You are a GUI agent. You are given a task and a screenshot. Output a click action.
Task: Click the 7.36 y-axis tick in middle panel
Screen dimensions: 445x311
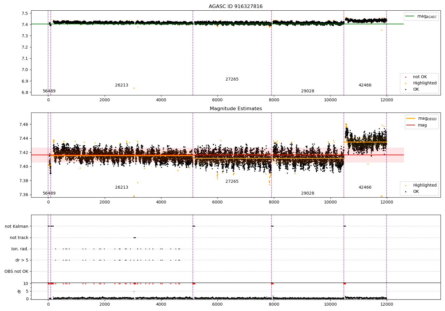point(24,195)
